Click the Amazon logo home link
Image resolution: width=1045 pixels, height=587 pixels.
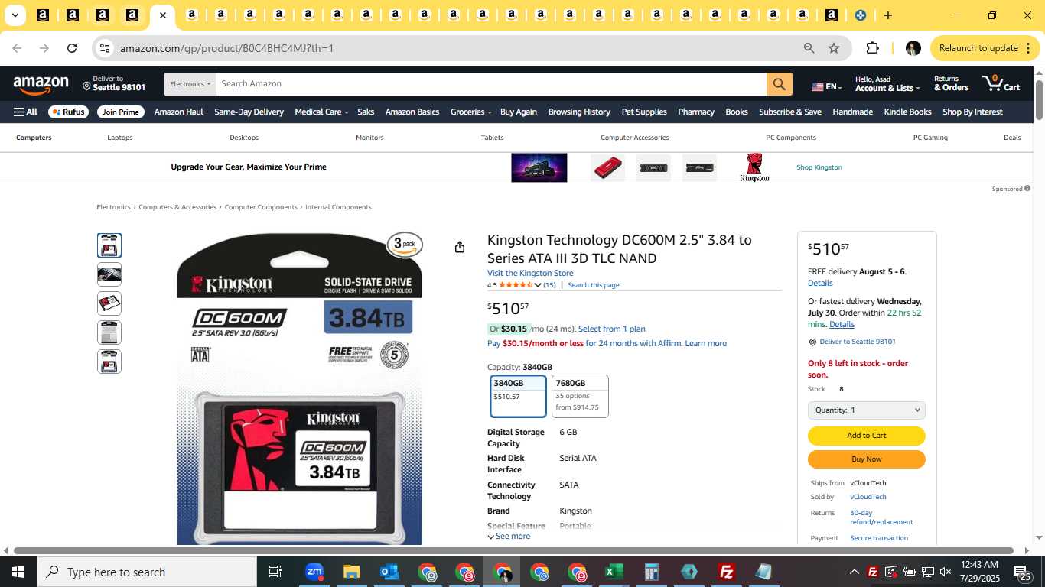click(x=41, y=85)
